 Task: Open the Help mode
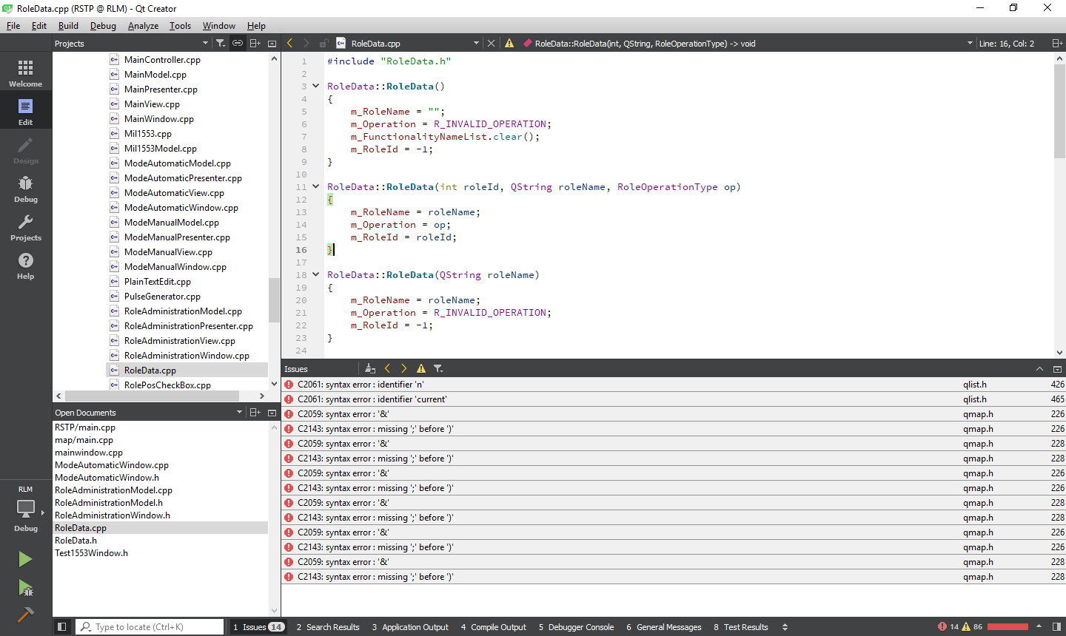pos(25,265)
